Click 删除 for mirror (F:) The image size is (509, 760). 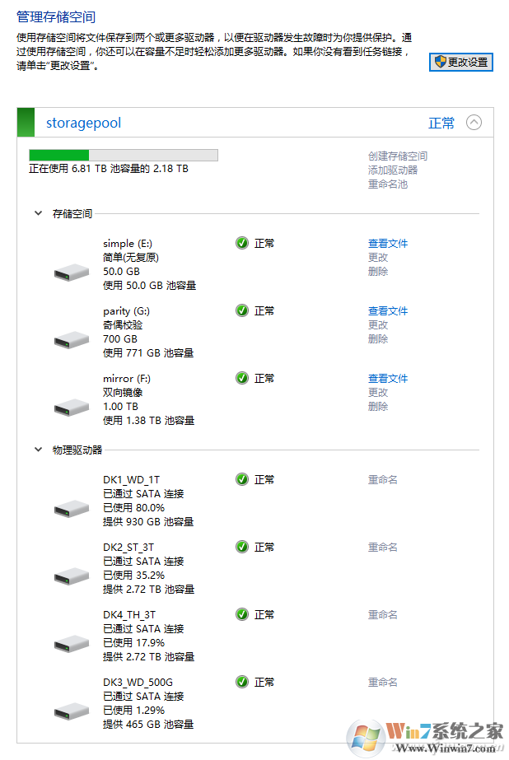[378, 406]
